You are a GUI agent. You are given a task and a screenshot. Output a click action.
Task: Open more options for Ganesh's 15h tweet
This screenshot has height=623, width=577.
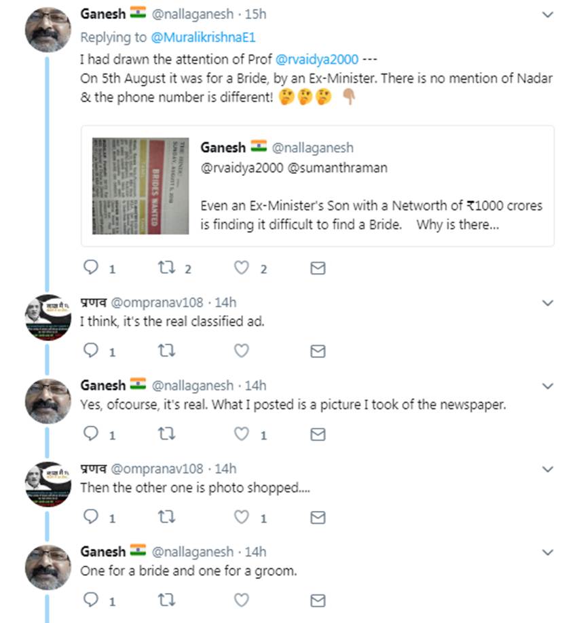pyautogui.click(x=548, y=14)
